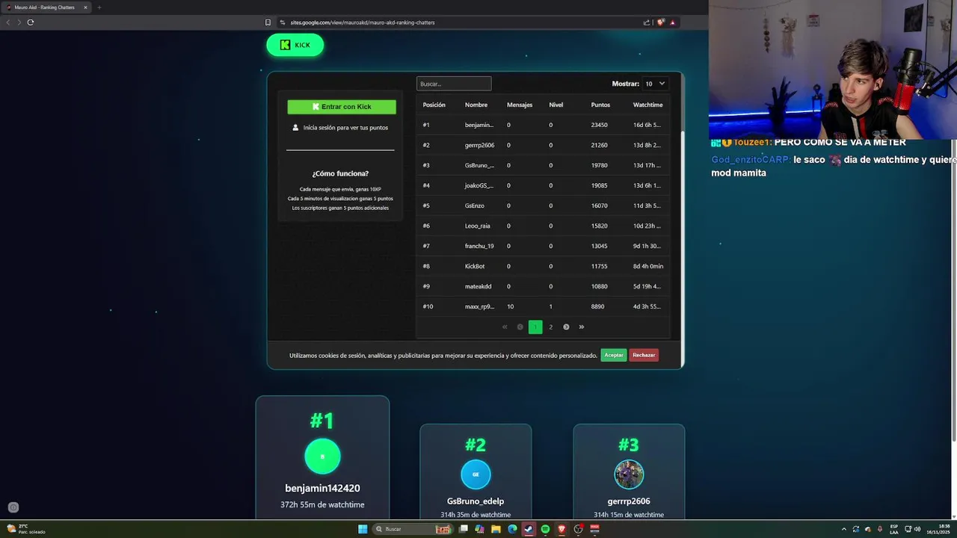Go to next page arrow in pagination
957x538 pixels.
tap(566, 327)
